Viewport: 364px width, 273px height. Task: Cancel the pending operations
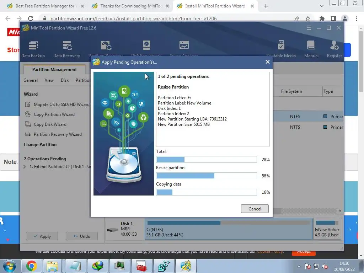(x=255, y=209)
